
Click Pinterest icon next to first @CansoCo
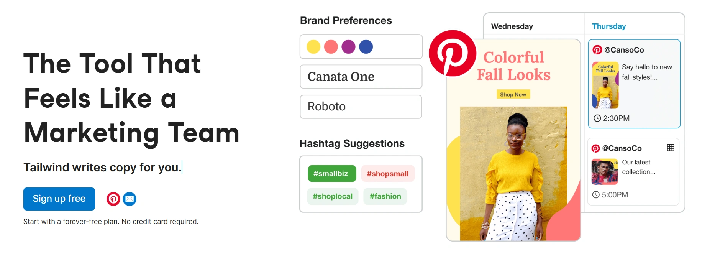point(597,50)
